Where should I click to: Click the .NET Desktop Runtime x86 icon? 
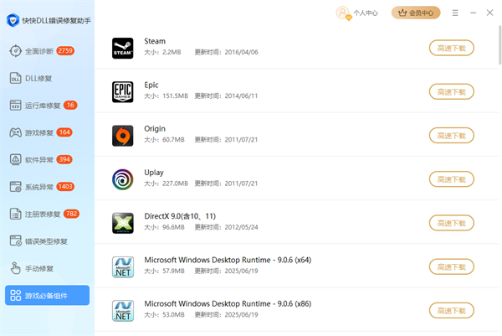(x=123, y=310)
